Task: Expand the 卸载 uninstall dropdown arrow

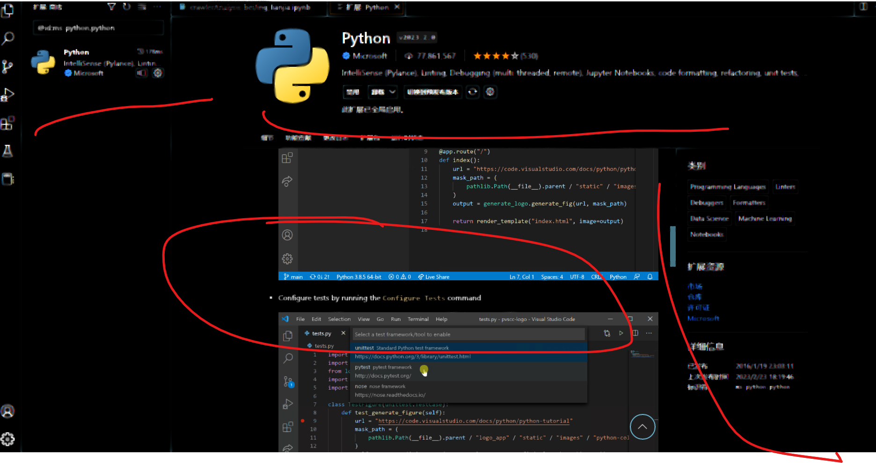Action: tap(392, 92)
